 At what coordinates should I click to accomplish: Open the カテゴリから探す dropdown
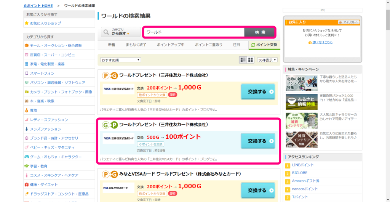tap(121, 32)
